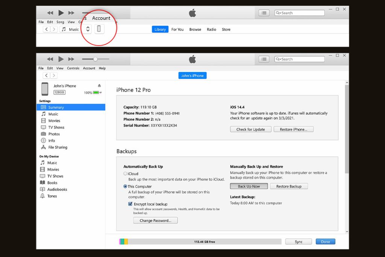Eject John's iPhone
The width and height of the screenshot is (385, 257).
(99, 85)
